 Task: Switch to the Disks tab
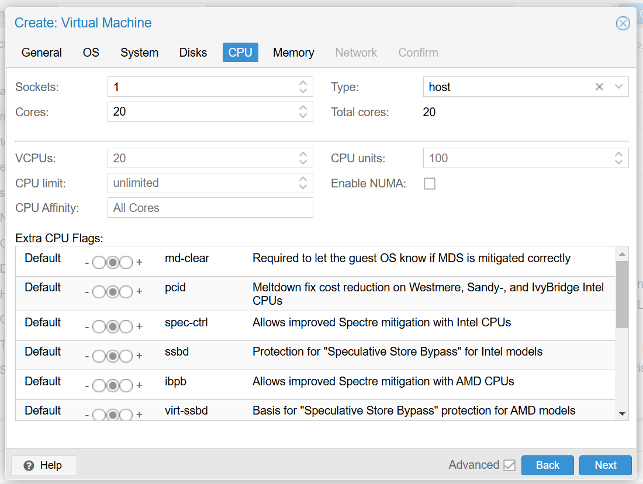pos(193,53)
